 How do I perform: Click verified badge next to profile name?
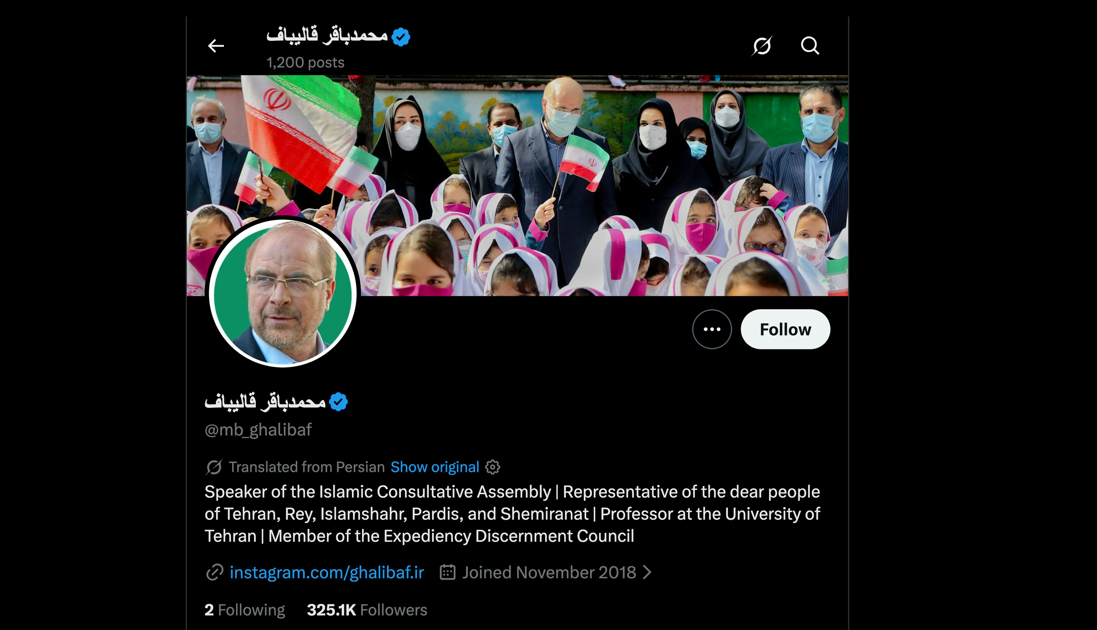point(338,402)
